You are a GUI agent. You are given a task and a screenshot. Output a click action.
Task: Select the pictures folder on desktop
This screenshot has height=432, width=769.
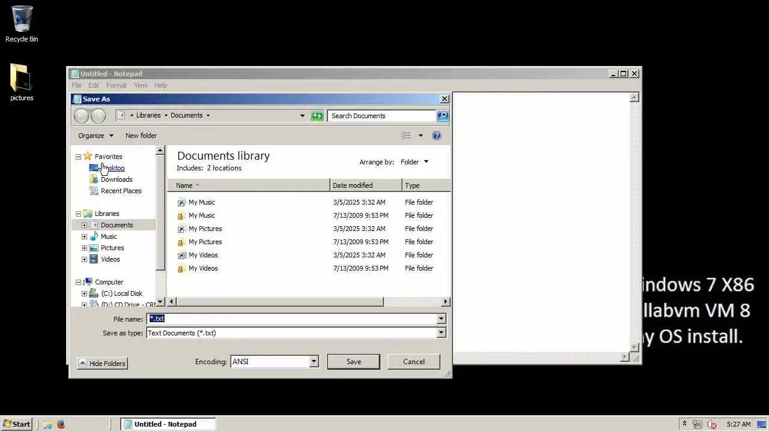[x=22, y=83]
